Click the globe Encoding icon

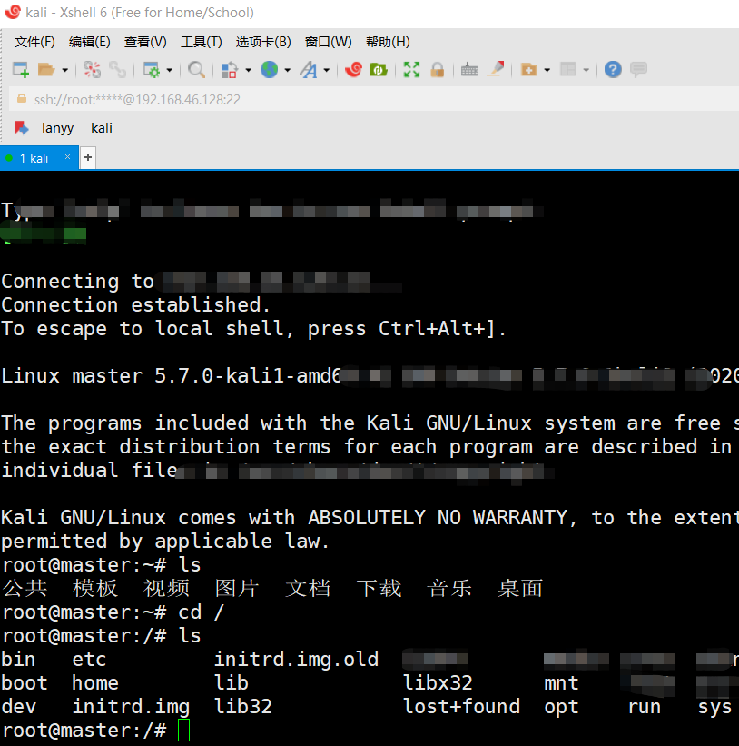pyautogui.click(x=269, y=70)
